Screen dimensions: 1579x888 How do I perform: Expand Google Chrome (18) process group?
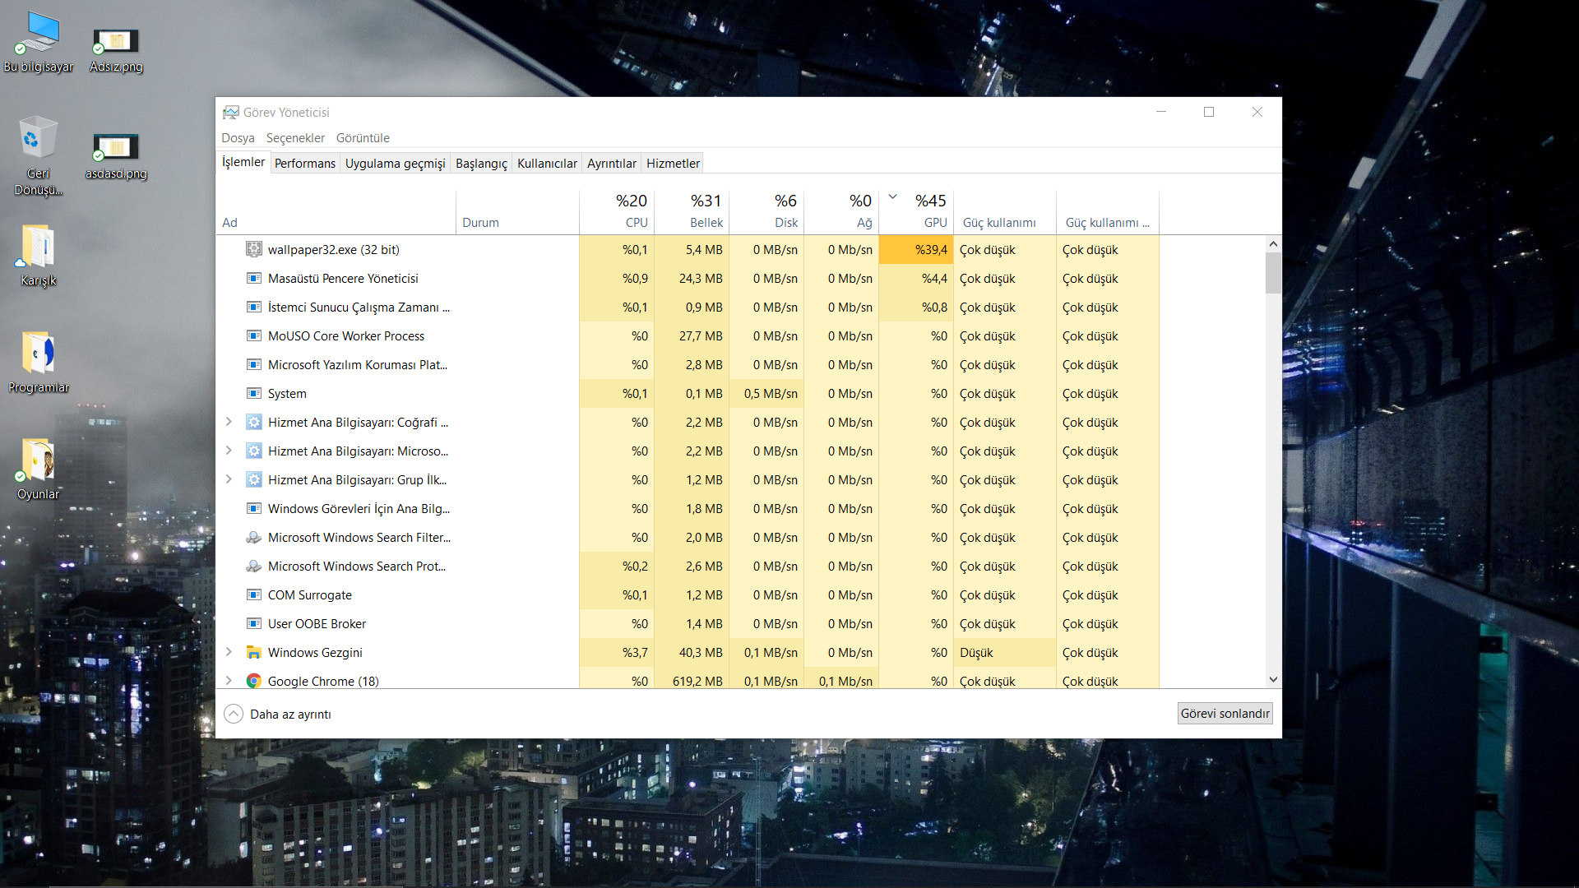[229, 681]
